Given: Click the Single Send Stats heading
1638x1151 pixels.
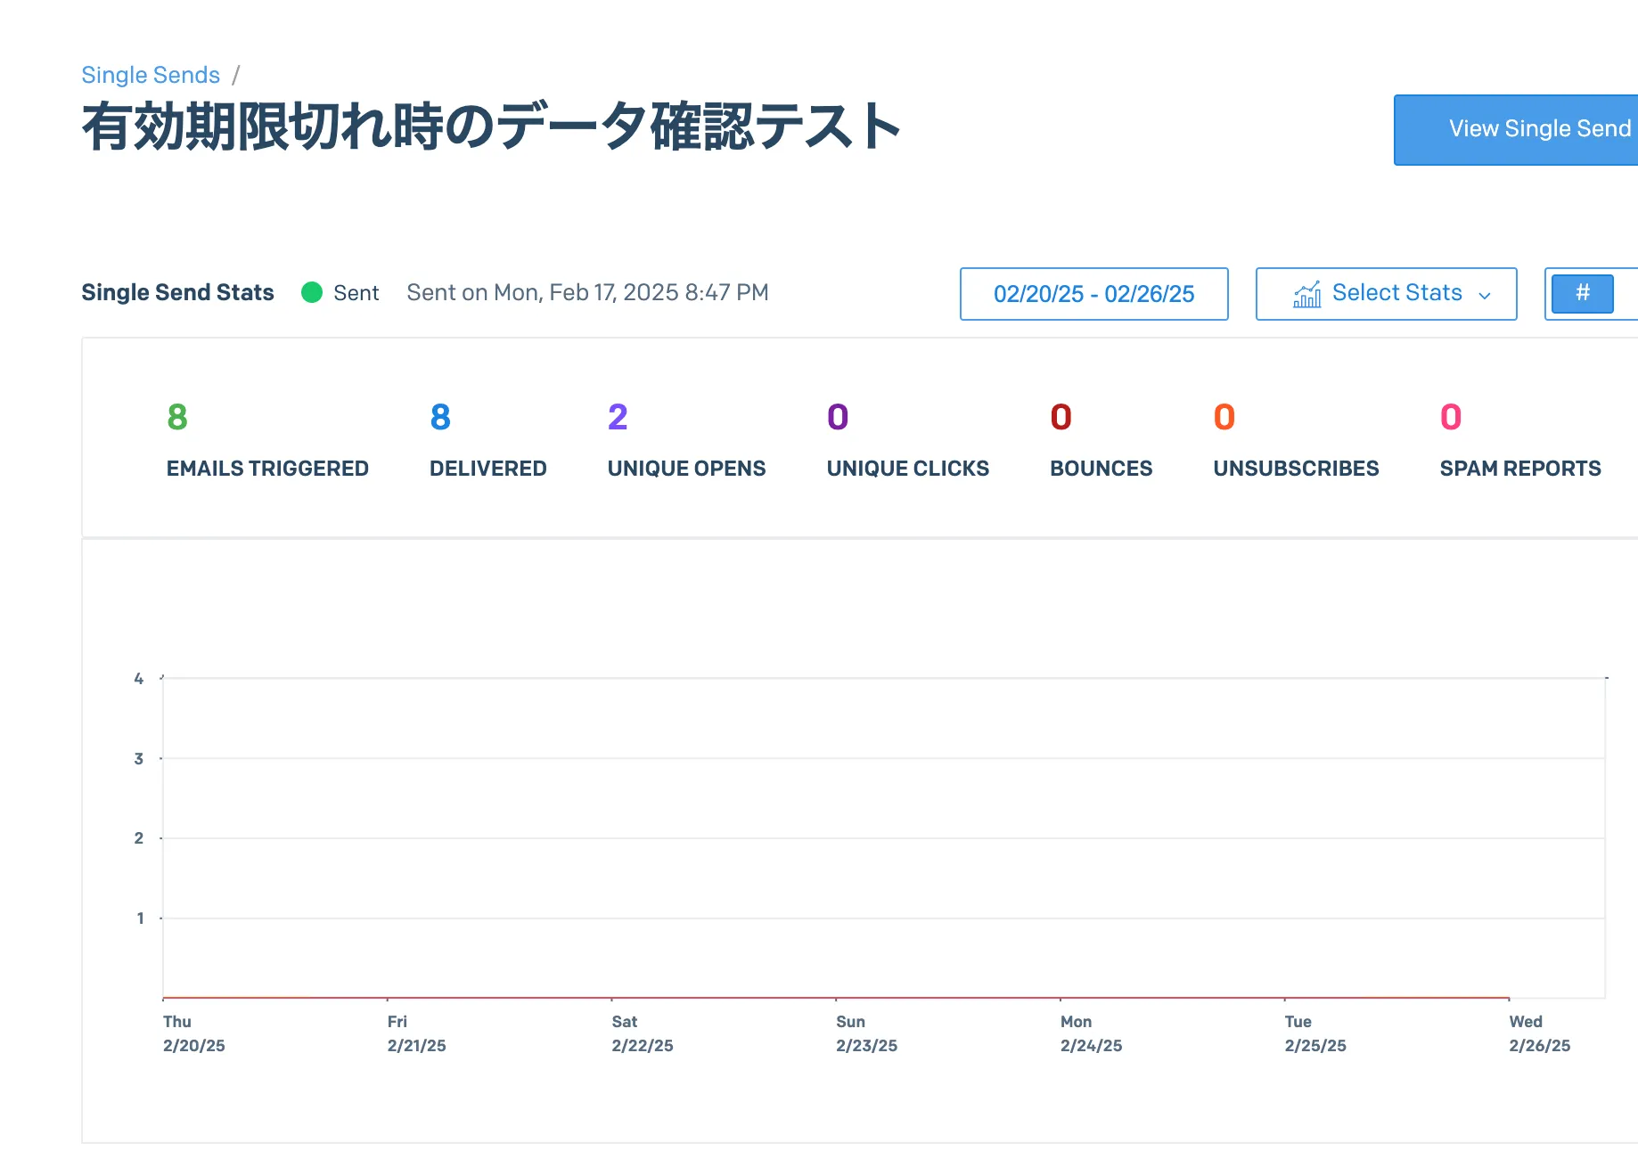Looking at the screenshot, I should point(177,293).
